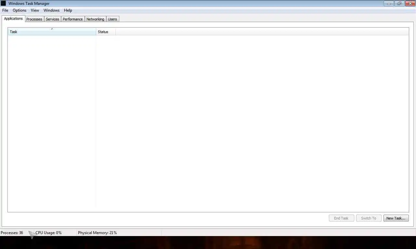Image resolution: width=416 pixels, height=249 pixels.
Task: Switch to the Services tab
Action: point(52,19)
